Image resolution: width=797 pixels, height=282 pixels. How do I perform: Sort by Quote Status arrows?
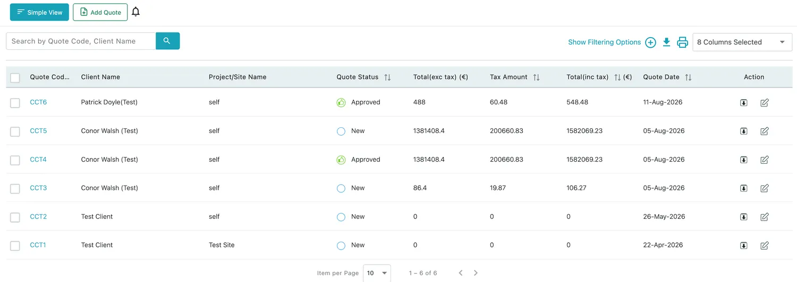click(x=387, y=77)
